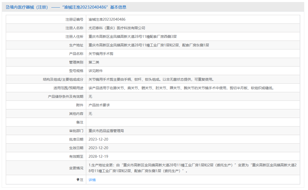Screen dimensions: 308x190
Task: Click the 备注 label
Action: [80, 122]
